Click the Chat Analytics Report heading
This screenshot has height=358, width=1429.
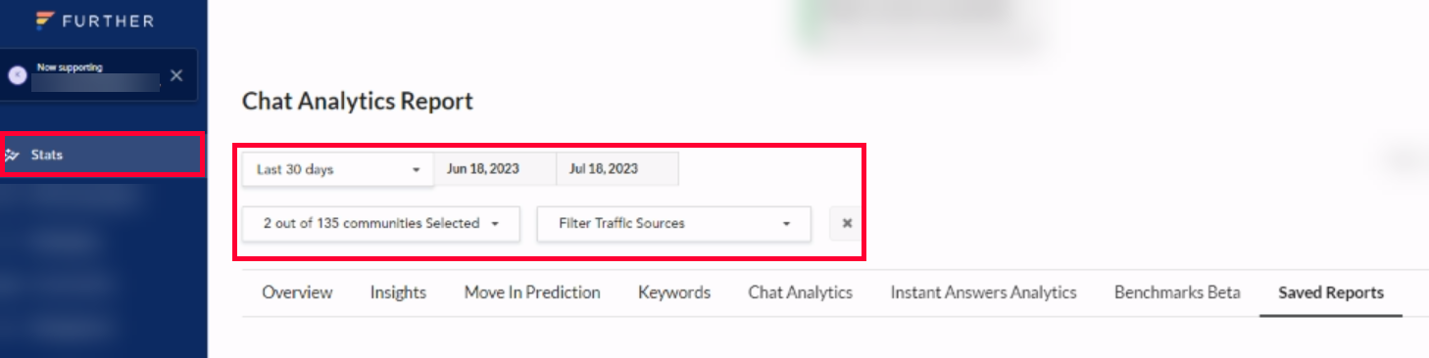(x=358, y=101)
